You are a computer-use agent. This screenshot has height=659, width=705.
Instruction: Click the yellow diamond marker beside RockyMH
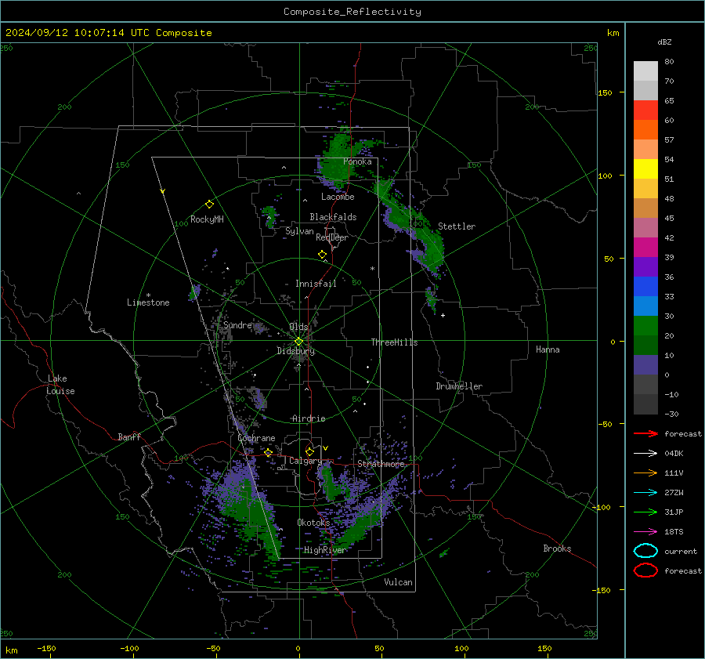(209, 205)
